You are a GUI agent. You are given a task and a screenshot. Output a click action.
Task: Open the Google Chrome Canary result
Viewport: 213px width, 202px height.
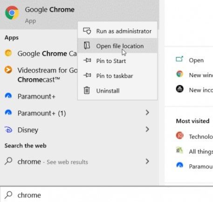pos(39,54)
